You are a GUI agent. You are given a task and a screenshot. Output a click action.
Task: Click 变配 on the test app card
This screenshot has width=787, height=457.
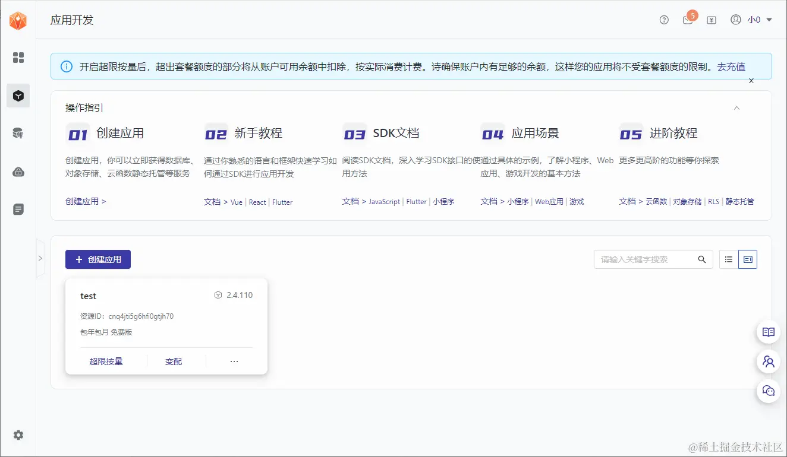[x=174, y=361]
